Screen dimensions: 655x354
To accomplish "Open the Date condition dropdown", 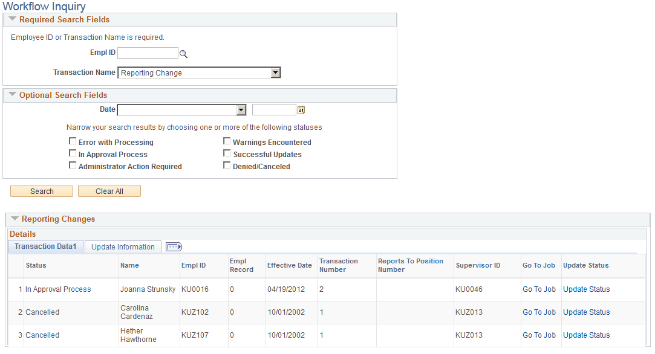I will (241, 109).
